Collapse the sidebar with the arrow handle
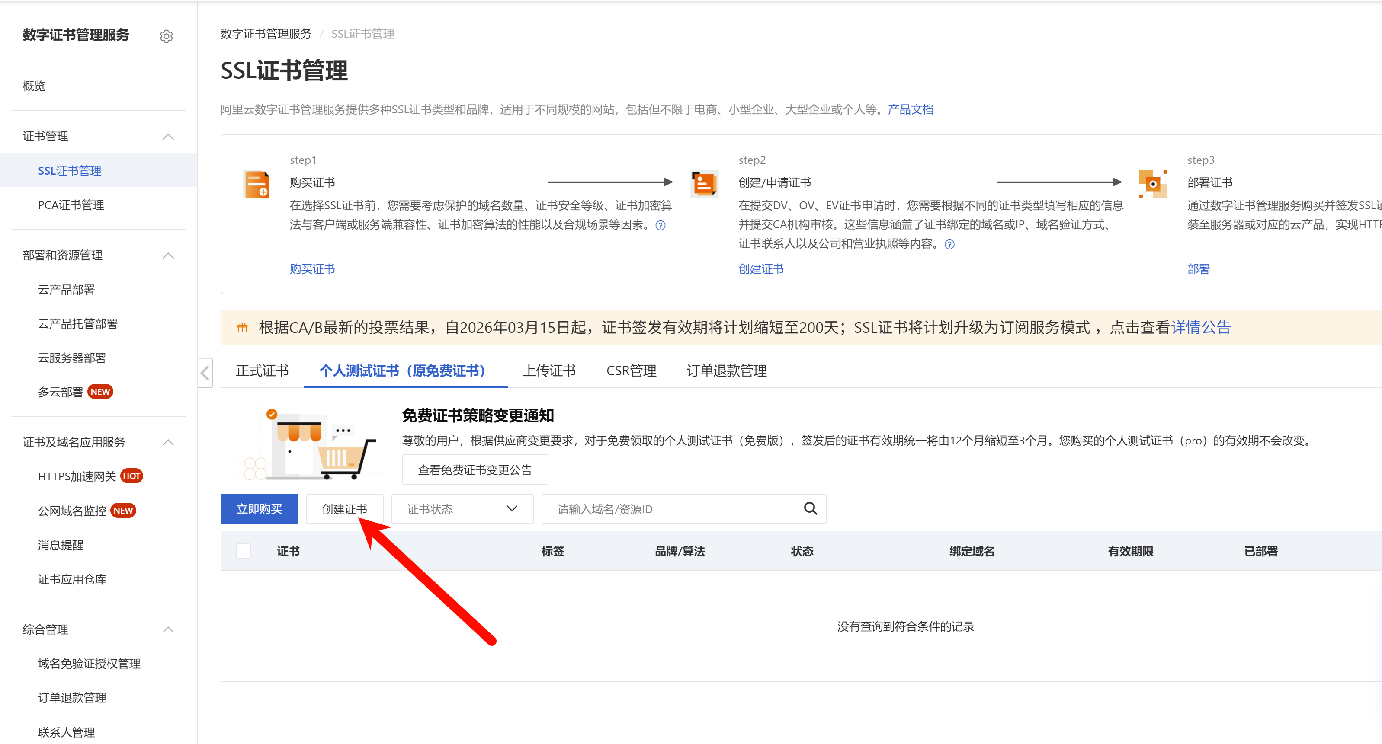Screen dimensions: 1382x744 tap(205, 373)
